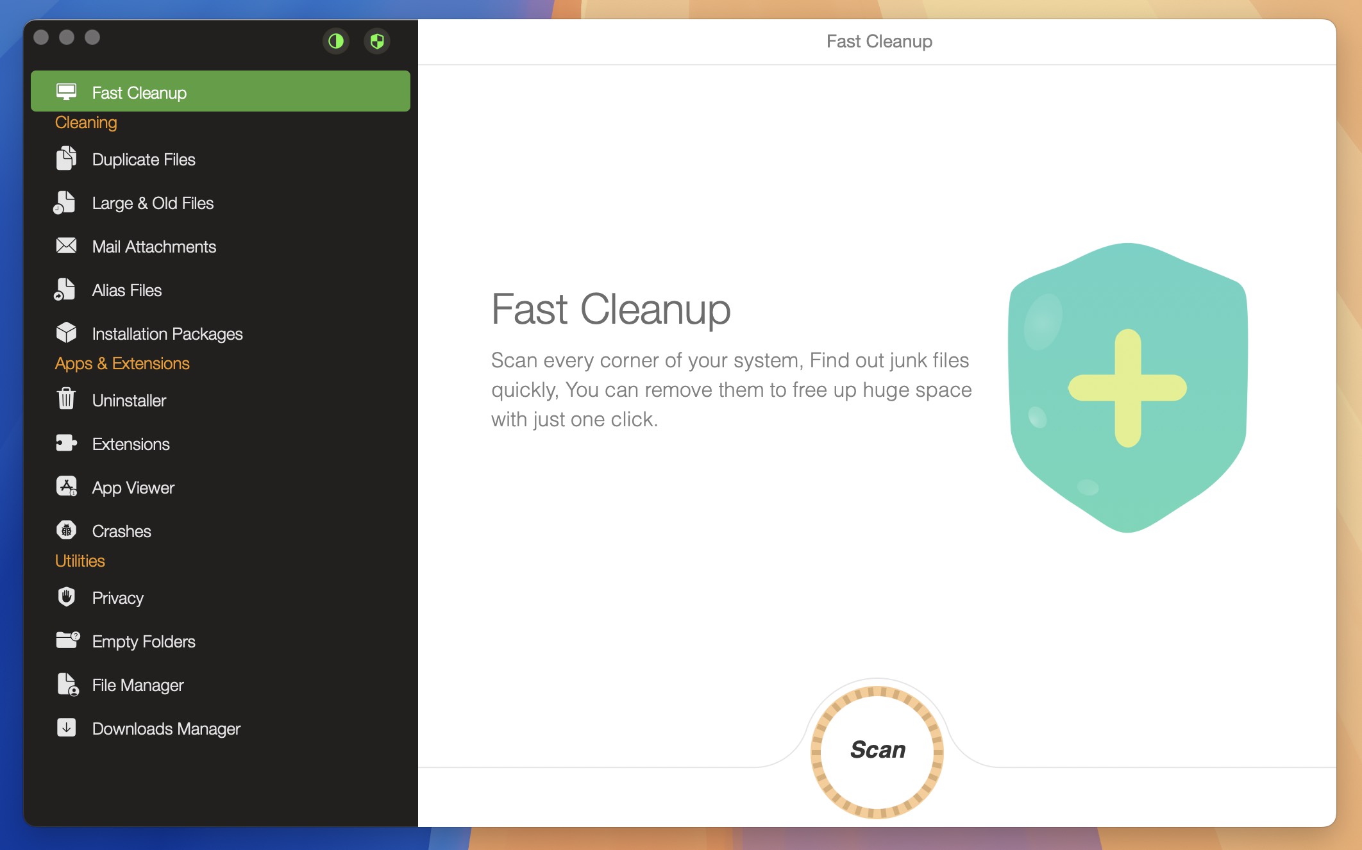
Task: Open the Privacy utility tool
Action: click(117, 596)
